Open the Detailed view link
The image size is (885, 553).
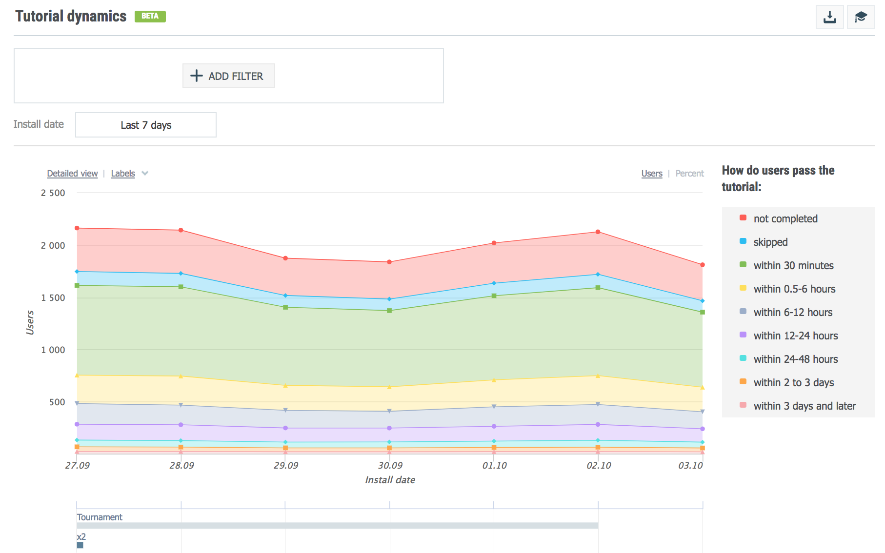coord(72,174)
